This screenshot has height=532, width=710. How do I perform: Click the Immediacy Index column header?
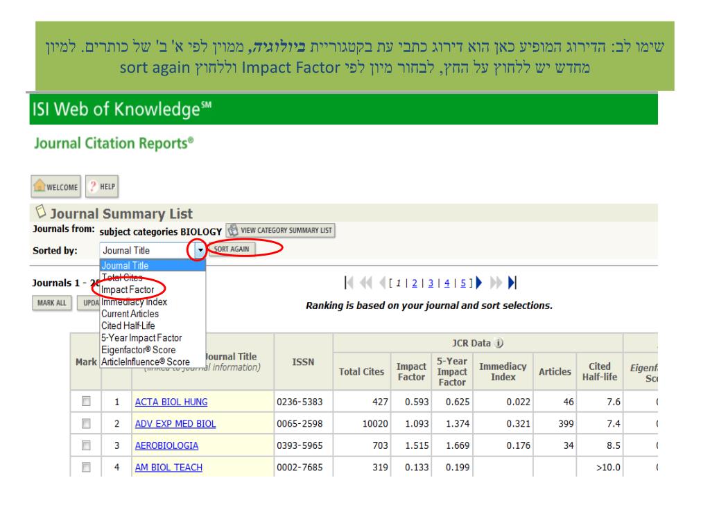[x=503, y=371]
